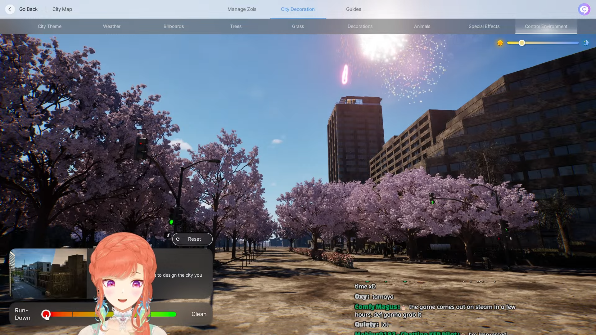The height and width of the screenshot is (335, 596).
Task: Open the Guides menu
Action: click(354, 9)
